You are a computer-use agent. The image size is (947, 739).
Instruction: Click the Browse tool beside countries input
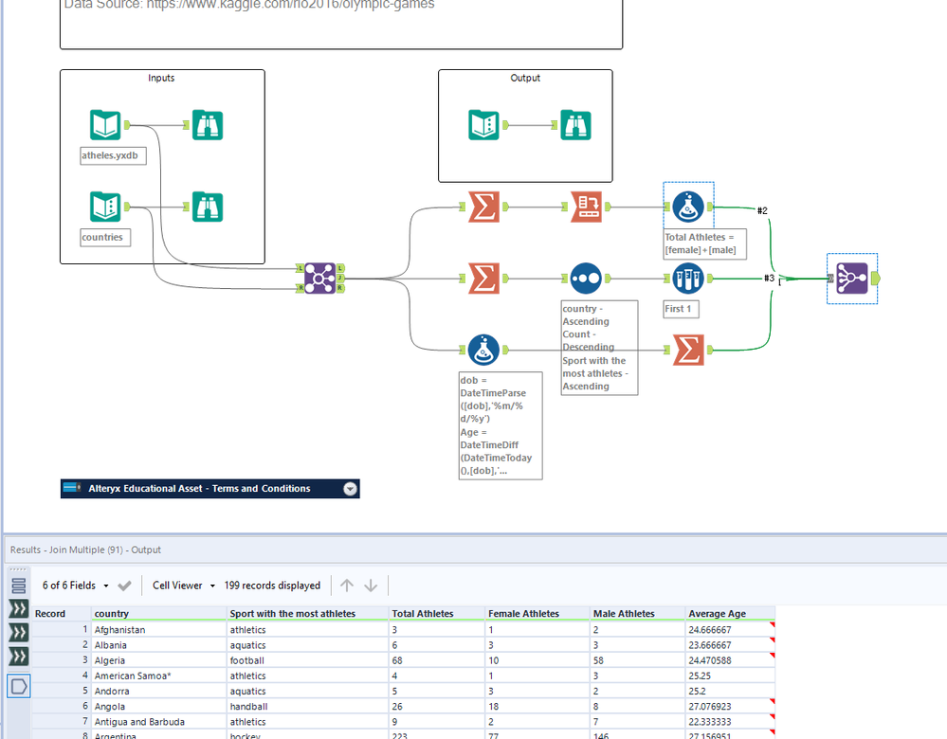coord(208,207)
